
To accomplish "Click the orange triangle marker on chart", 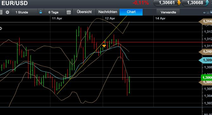I will (x=104, y=46).
